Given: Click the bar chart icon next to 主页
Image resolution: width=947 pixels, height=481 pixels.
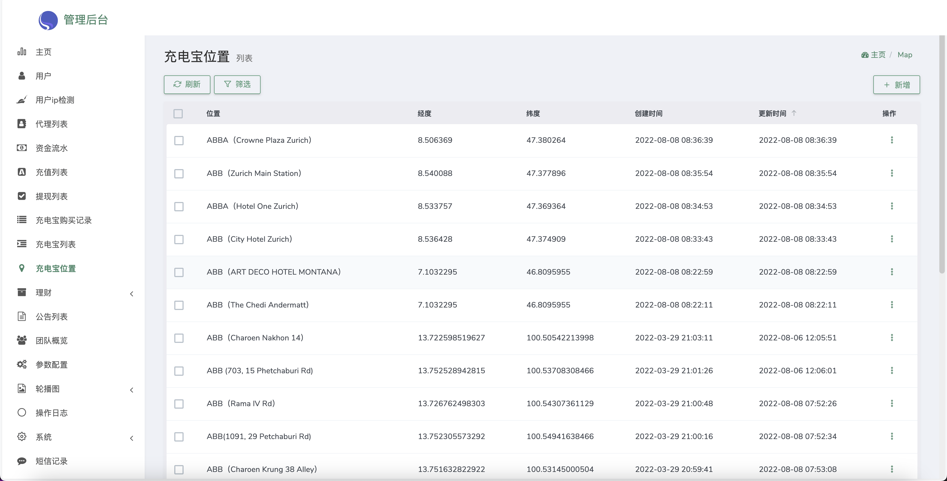Looking at the screenshot, I should (22, 52).
